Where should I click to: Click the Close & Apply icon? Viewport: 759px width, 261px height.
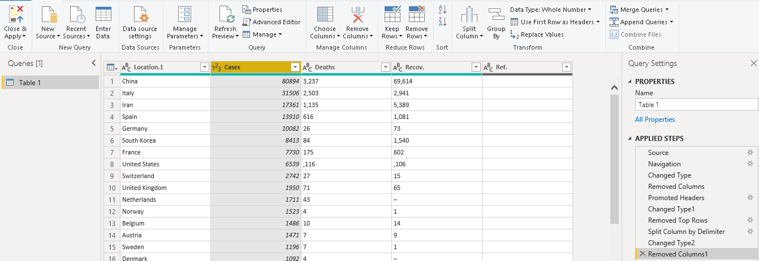pyautogui.click(x=15, y=14)
